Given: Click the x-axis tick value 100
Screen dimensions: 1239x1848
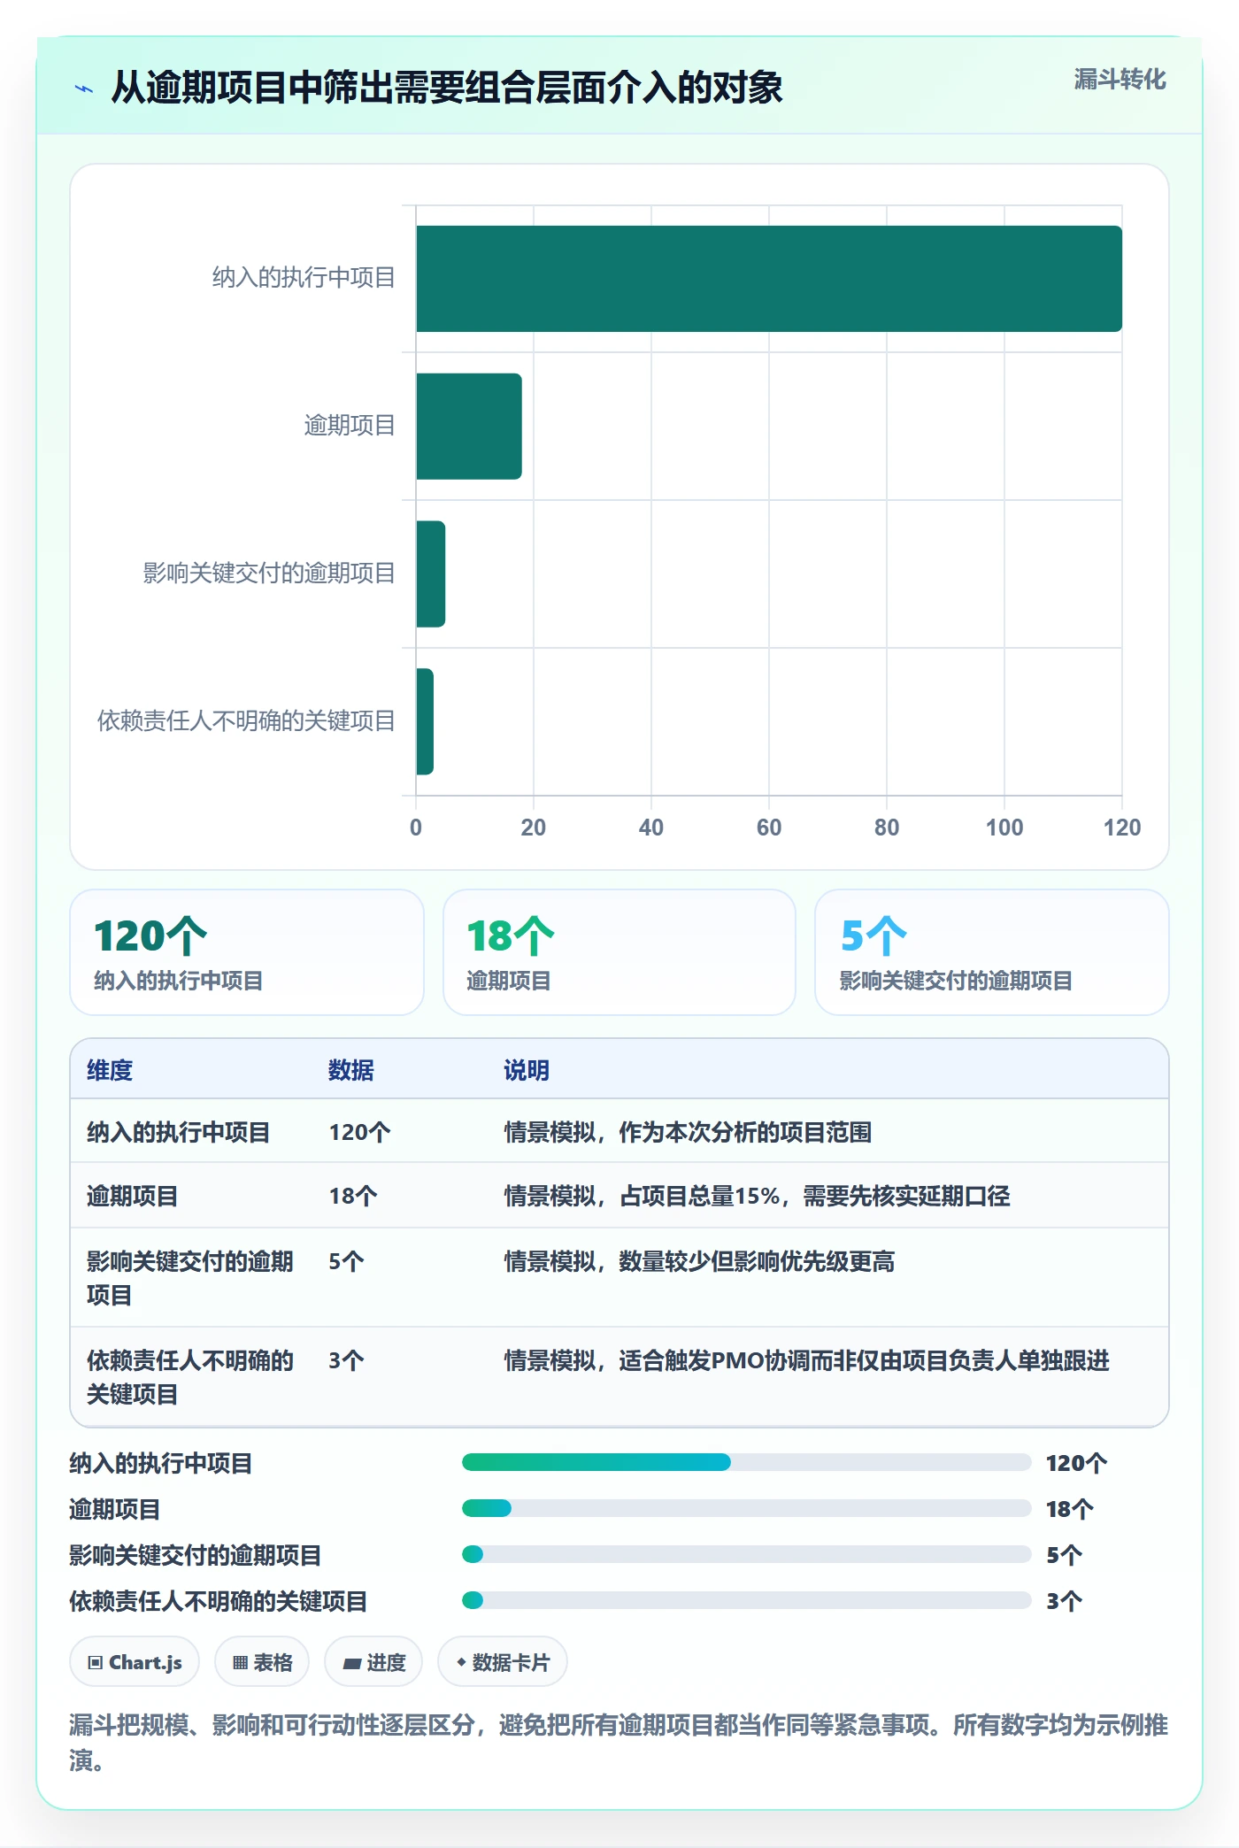Looking at the screenshot, I should (1004, 828).
